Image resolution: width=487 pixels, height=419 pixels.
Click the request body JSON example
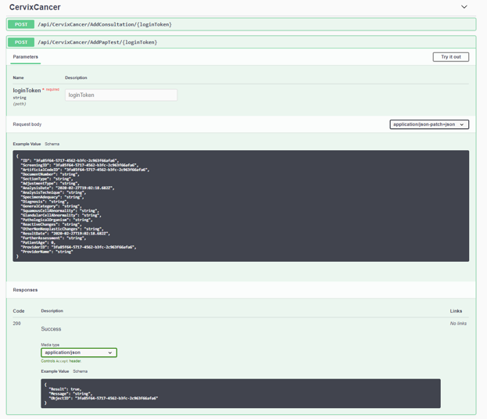tap(241, 206)
